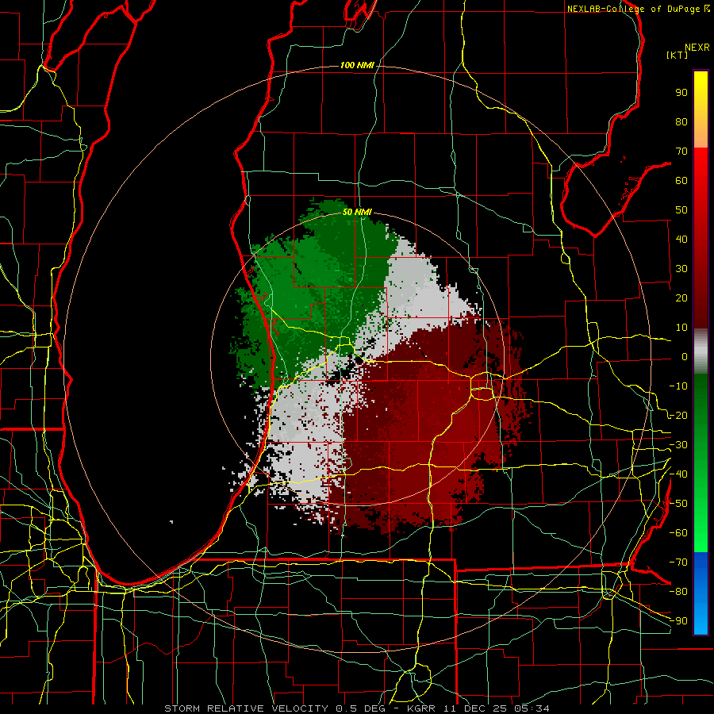The height and width of the screenshot is (714, 714).
Task: Pick the blue bottom segment of the color bar
Action: (701, 593)
